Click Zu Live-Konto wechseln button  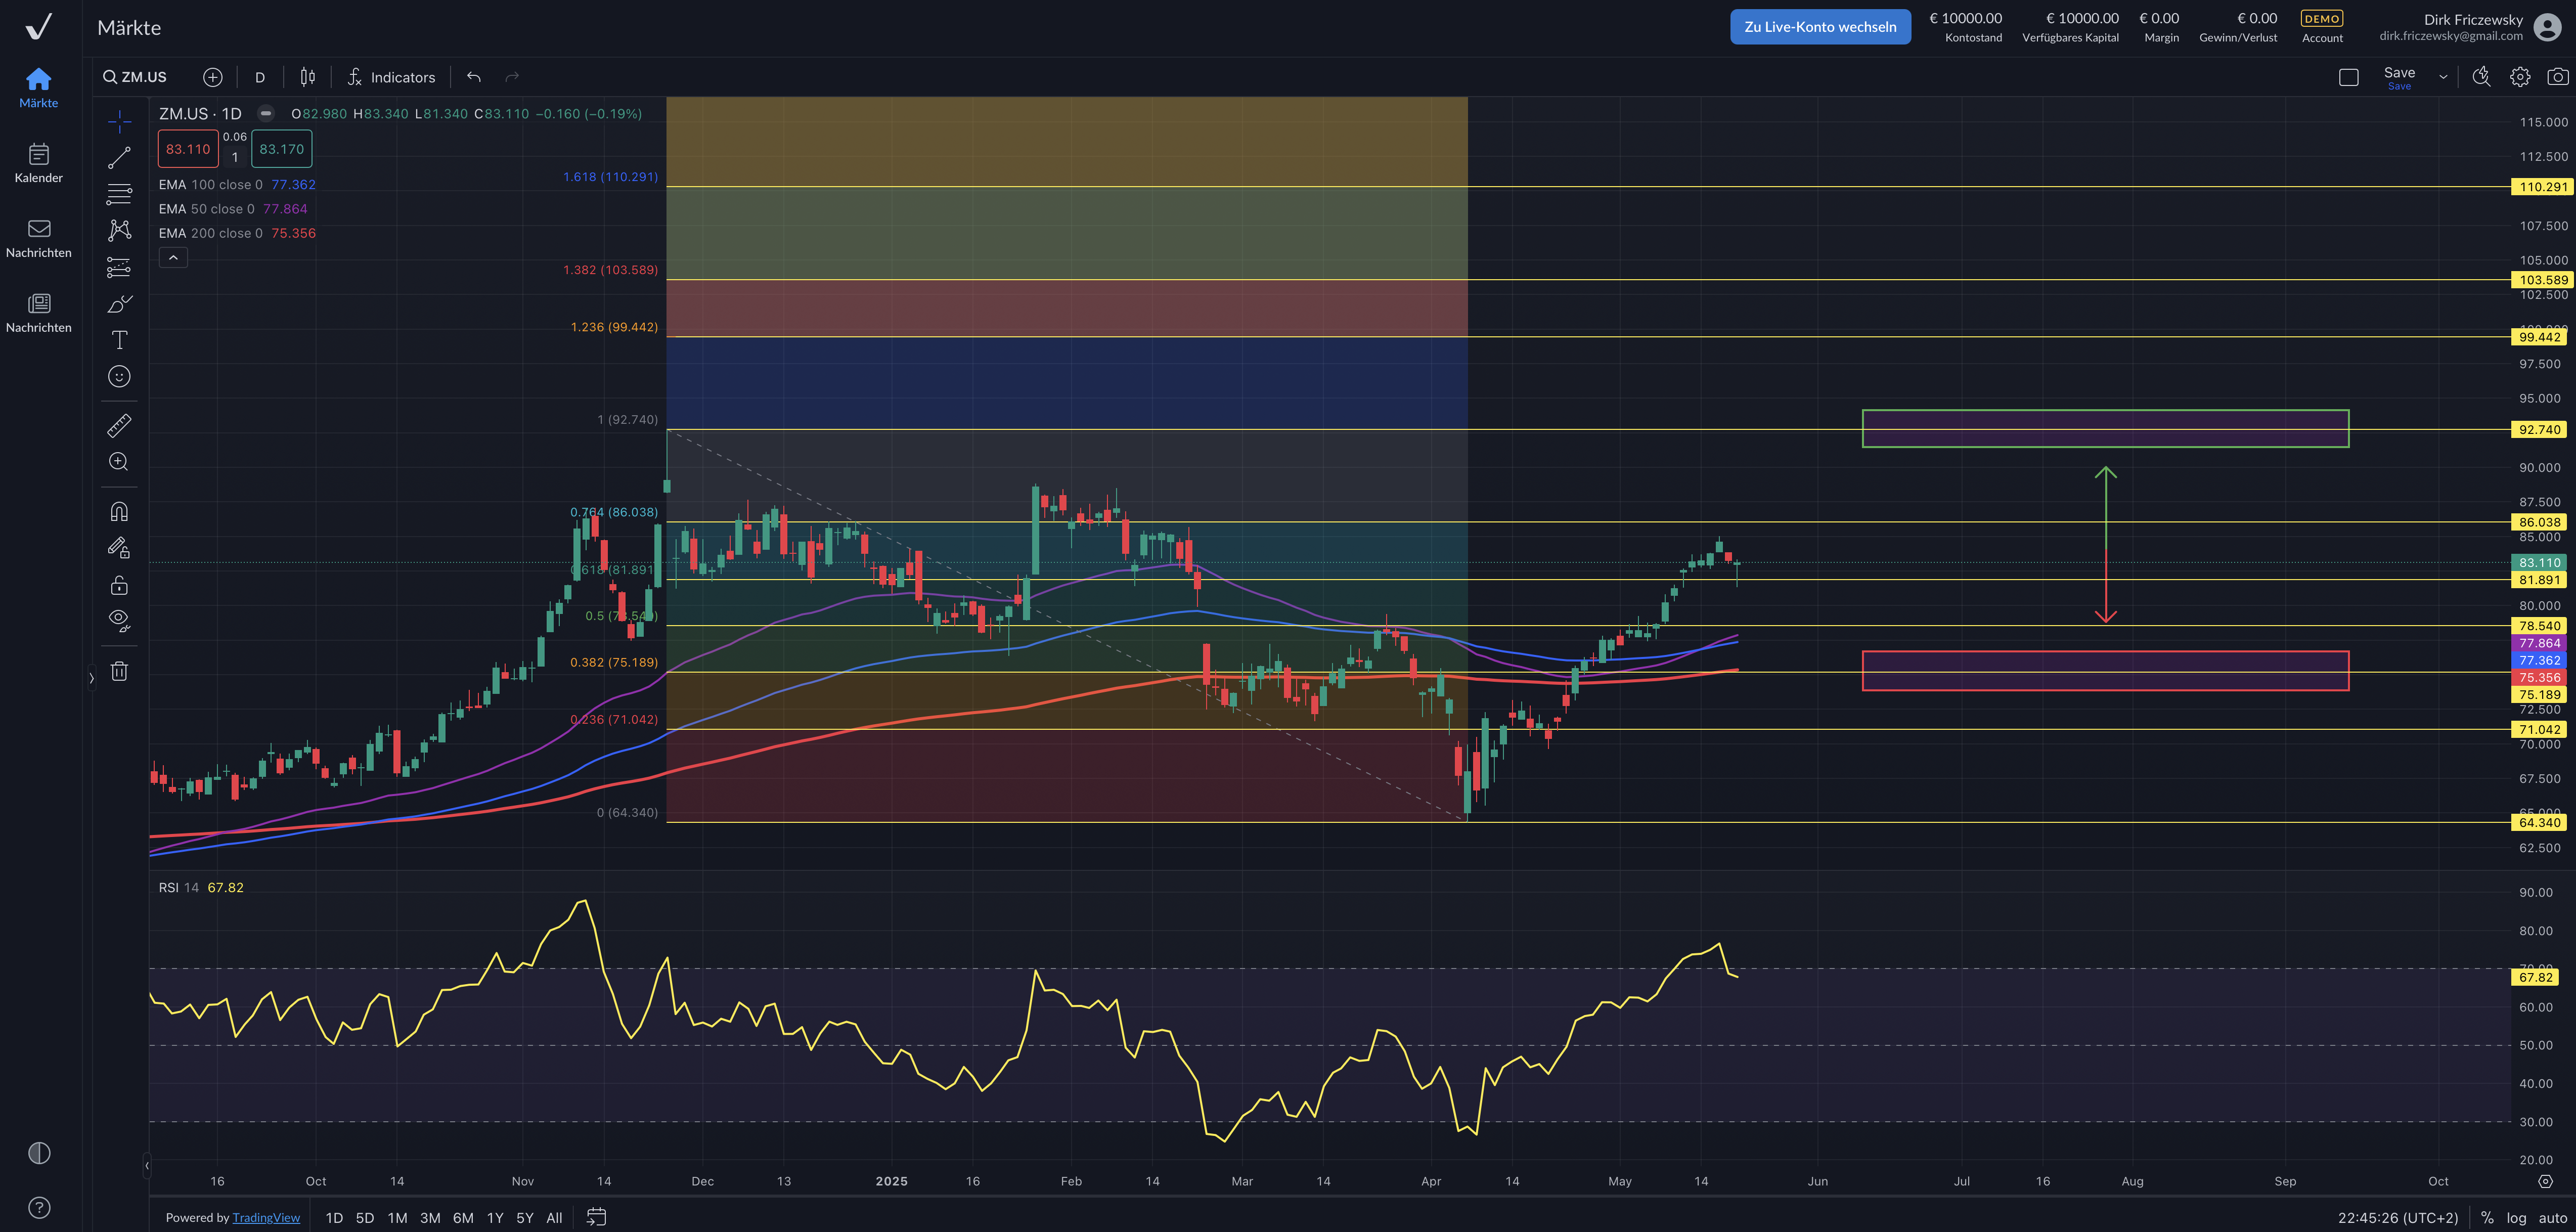coord(1819,27)
